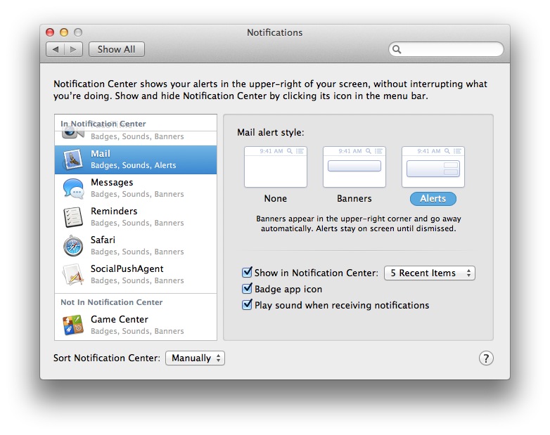Click the Game Center icon
Screen dimensions: 550x435
click(73, 325)
